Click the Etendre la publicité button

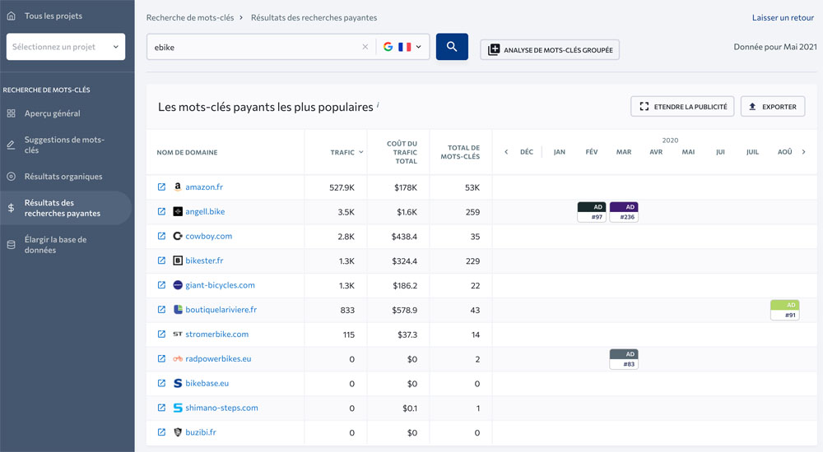[x=682, y=107]
